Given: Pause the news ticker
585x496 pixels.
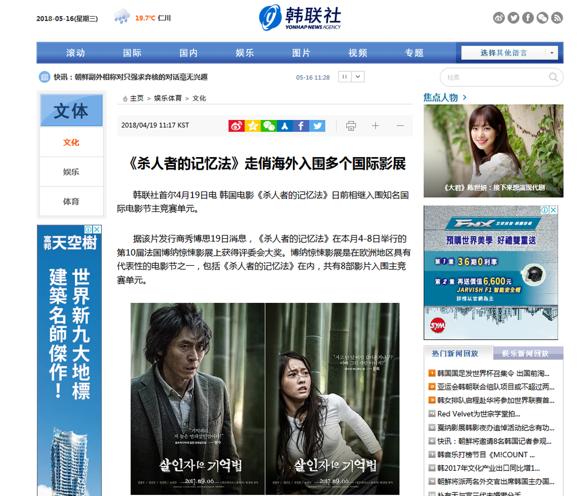Looking at the screenshot, I should [344, 77].
